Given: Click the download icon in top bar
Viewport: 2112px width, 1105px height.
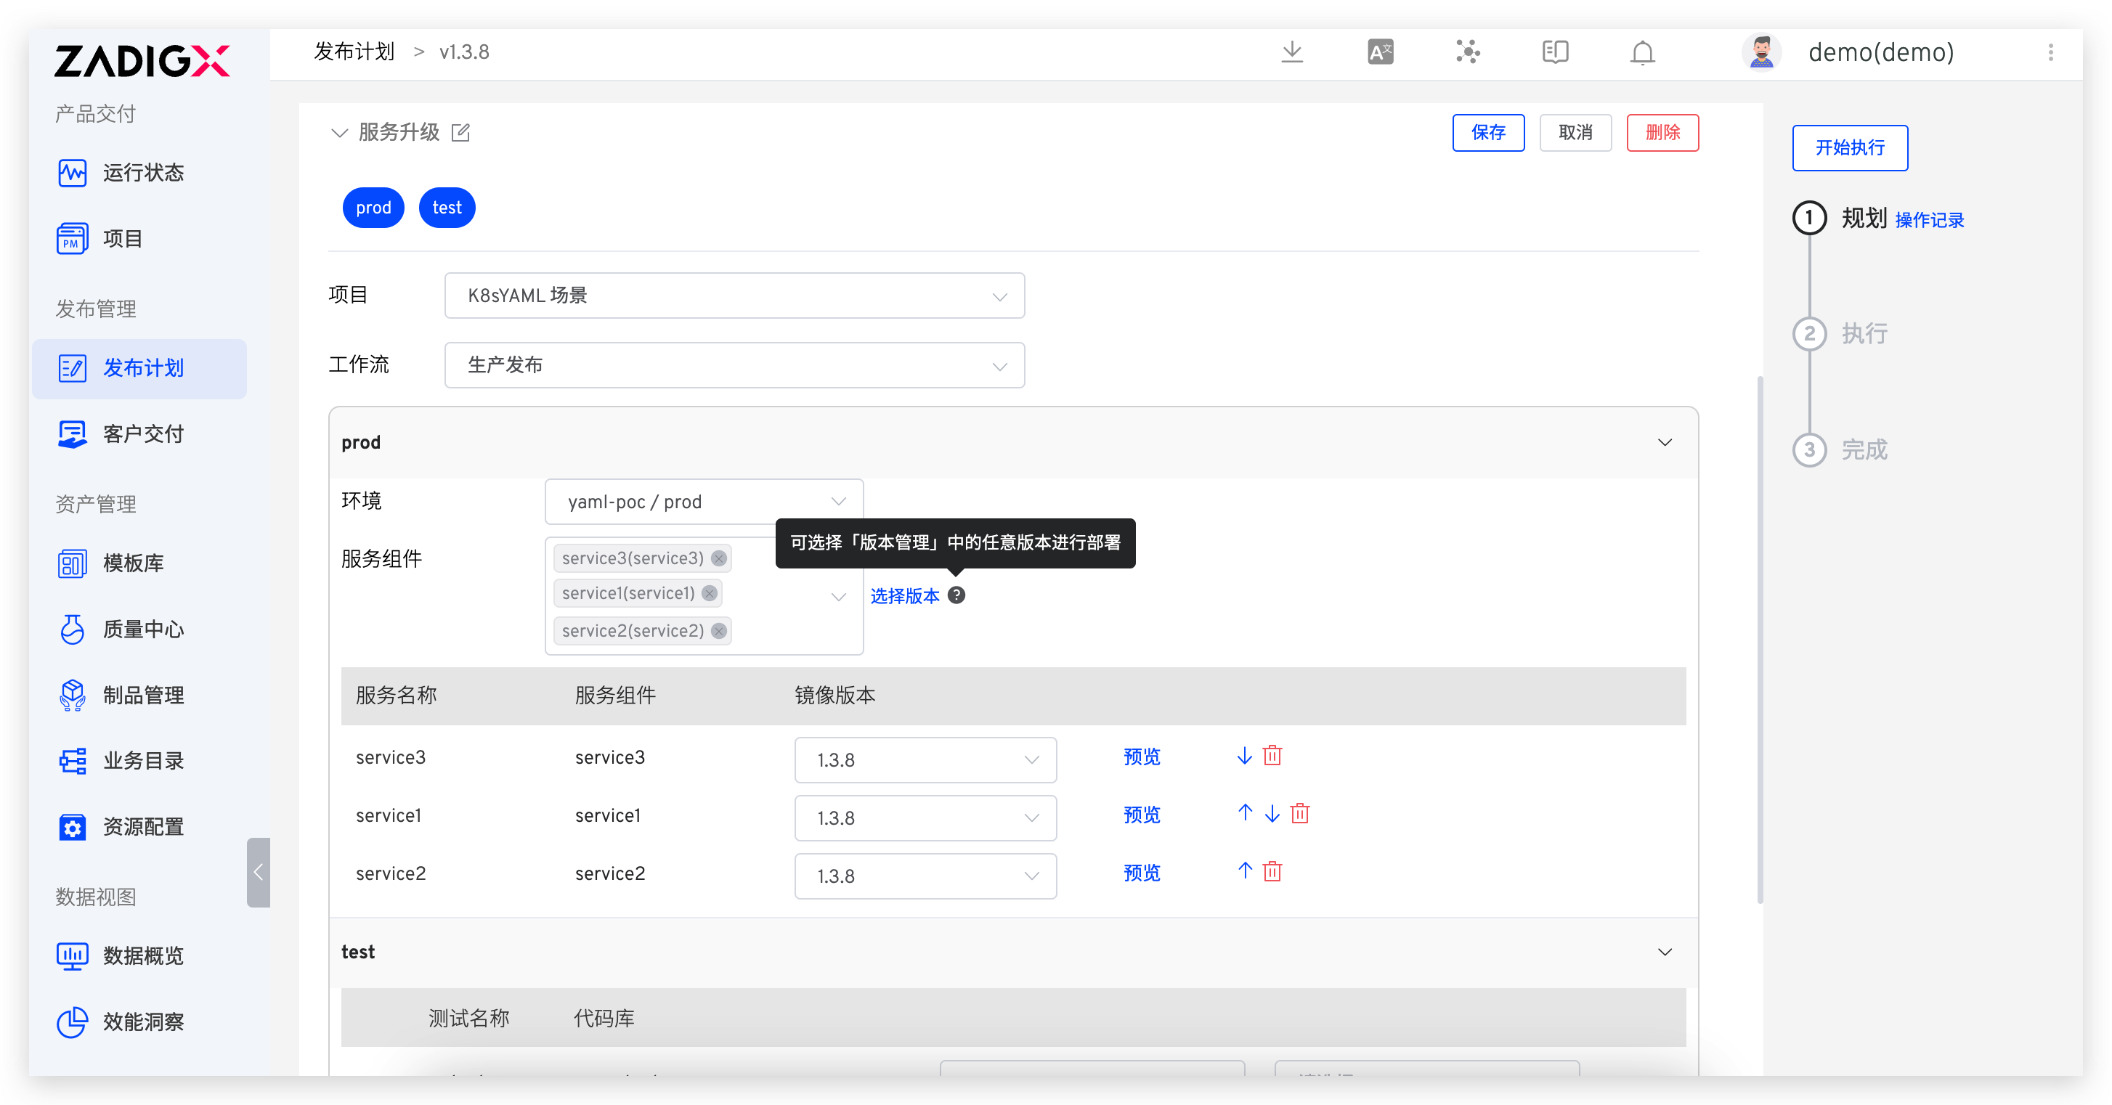Looking at the screenshot, I should coord(1292,52).
